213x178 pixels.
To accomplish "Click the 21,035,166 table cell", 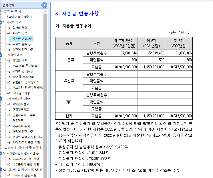I will click(x=179, y=53).
